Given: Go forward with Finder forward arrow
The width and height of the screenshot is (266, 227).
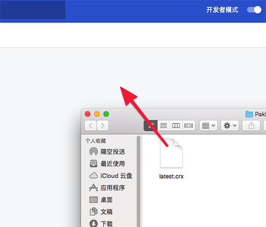Looking at the screenshot, I should pyautogui.click(x=103, y=125).
